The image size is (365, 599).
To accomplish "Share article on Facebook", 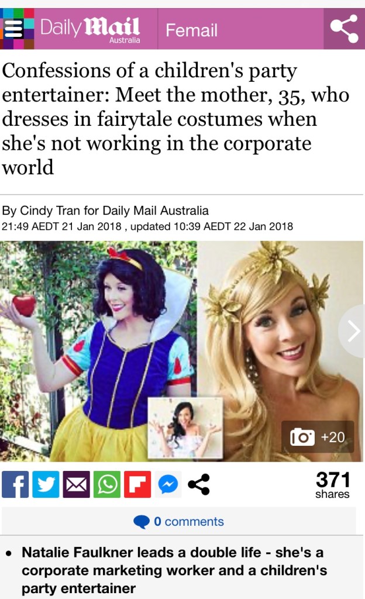I will pos(15,484).
